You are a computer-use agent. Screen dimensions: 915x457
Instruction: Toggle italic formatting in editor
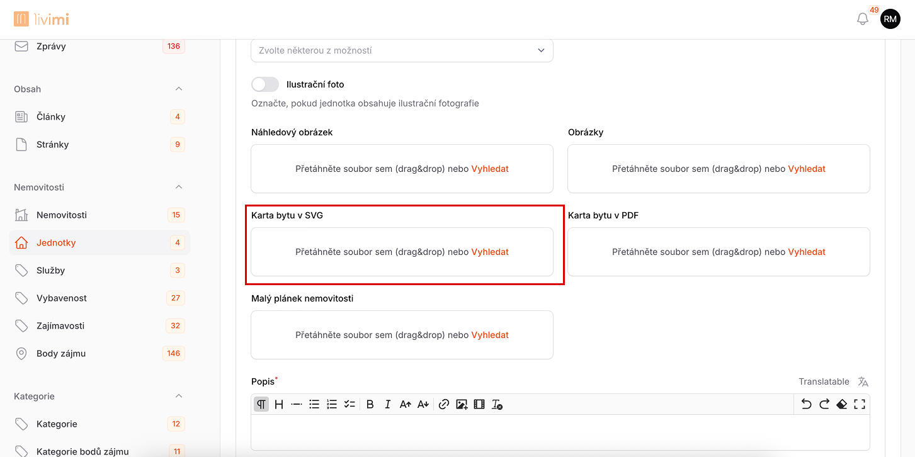388,404
